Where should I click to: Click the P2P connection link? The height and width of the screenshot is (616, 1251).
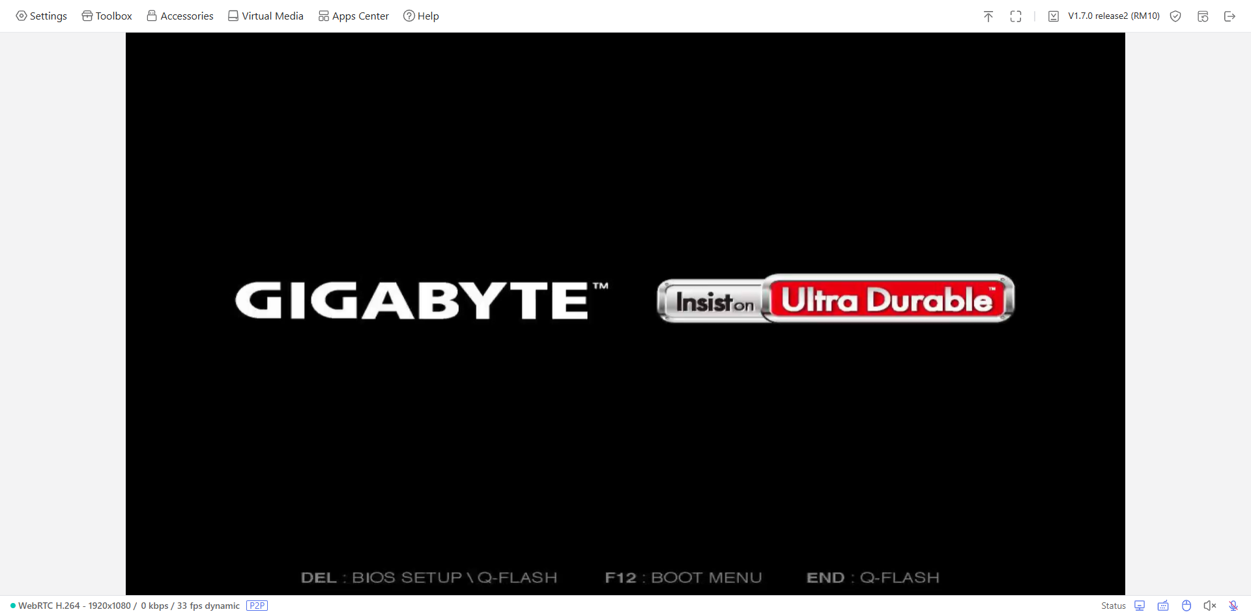256,605
